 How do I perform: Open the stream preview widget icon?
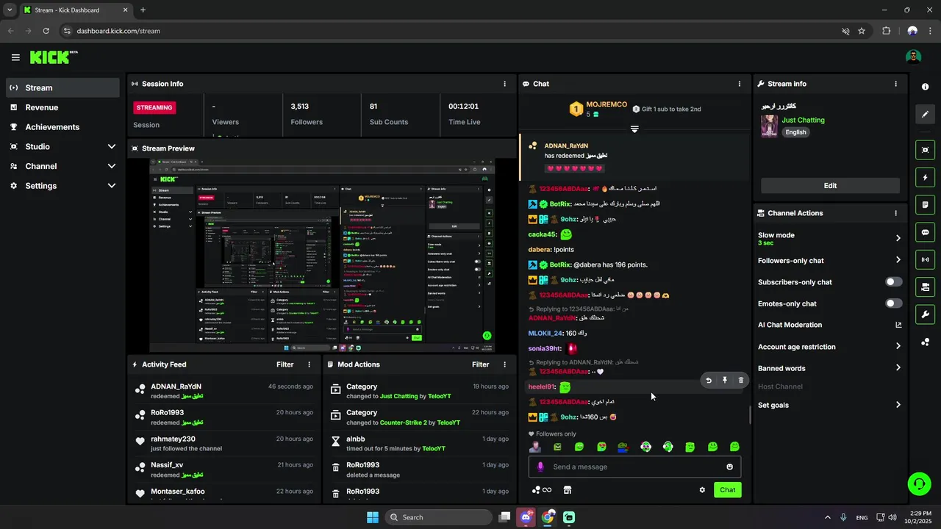coord(925,150)
